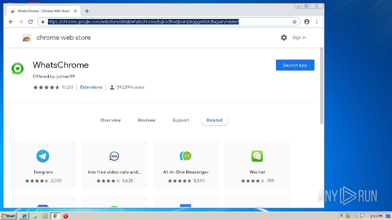Close the WhatsChrome browser tab
This screenshot has height=220, width=392.
point(75,11)
